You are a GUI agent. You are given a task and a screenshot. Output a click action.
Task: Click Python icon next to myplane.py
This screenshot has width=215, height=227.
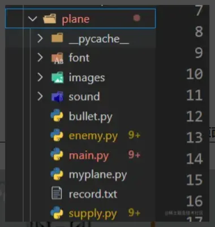point(57,174)
